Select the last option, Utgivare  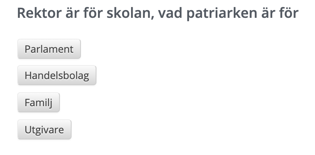(44, 129)
